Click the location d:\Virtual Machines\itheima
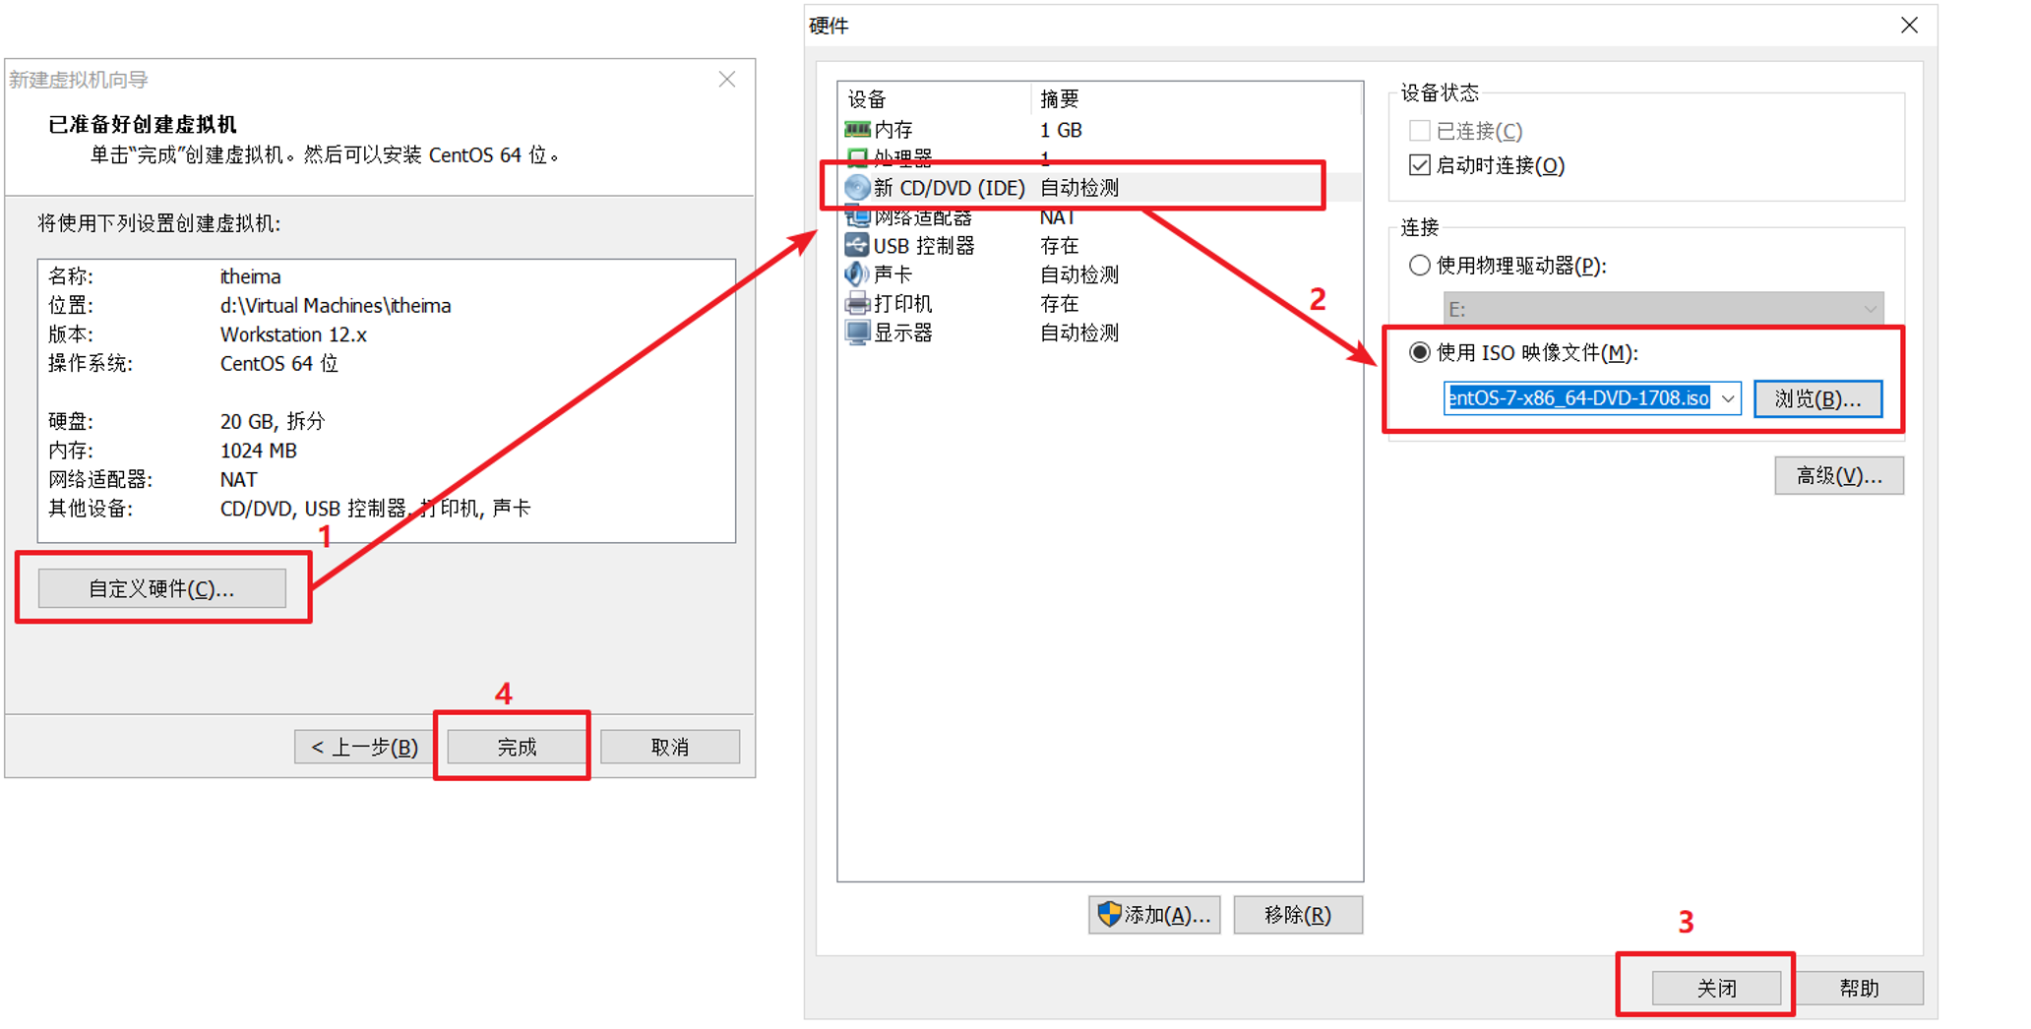The height and width of the screenshot is (1029, 2031). click(336, 305)
